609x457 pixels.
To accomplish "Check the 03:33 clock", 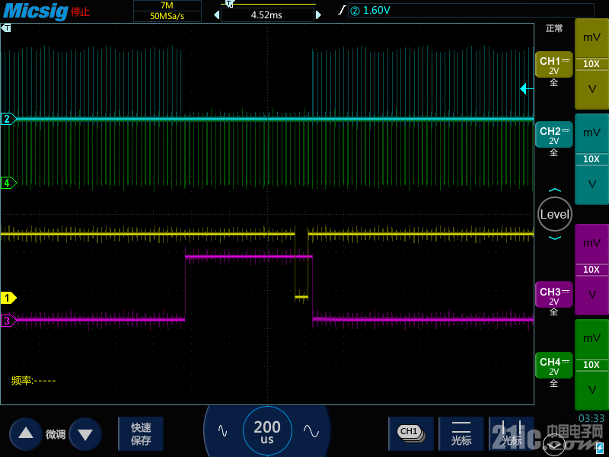I will coord(591,418).
